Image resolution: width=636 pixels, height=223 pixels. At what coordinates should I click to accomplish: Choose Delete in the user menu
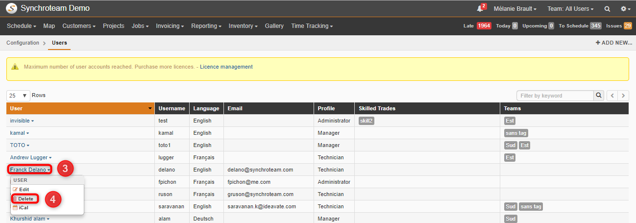click(x=25, y=198)
